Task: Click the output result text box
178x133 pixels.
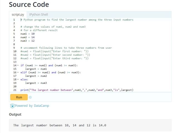Action: click(90, 125)
